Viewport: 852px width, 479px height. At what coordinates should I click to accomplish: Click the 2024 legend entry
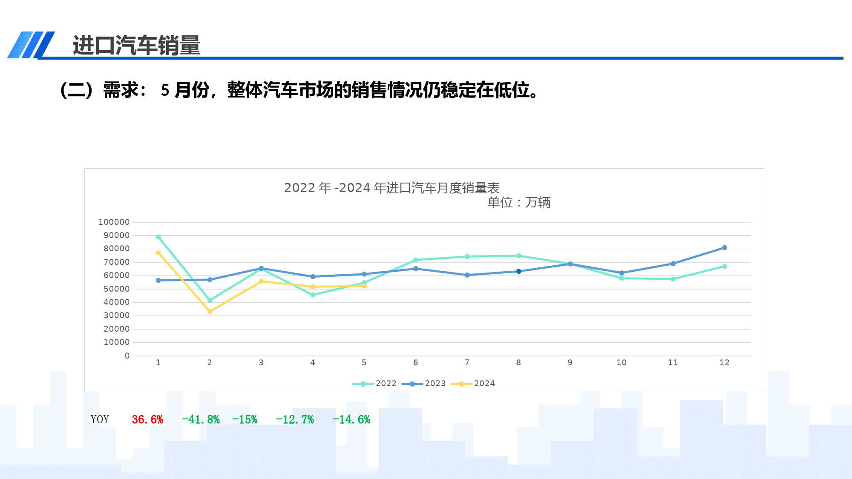coord(473,384)
